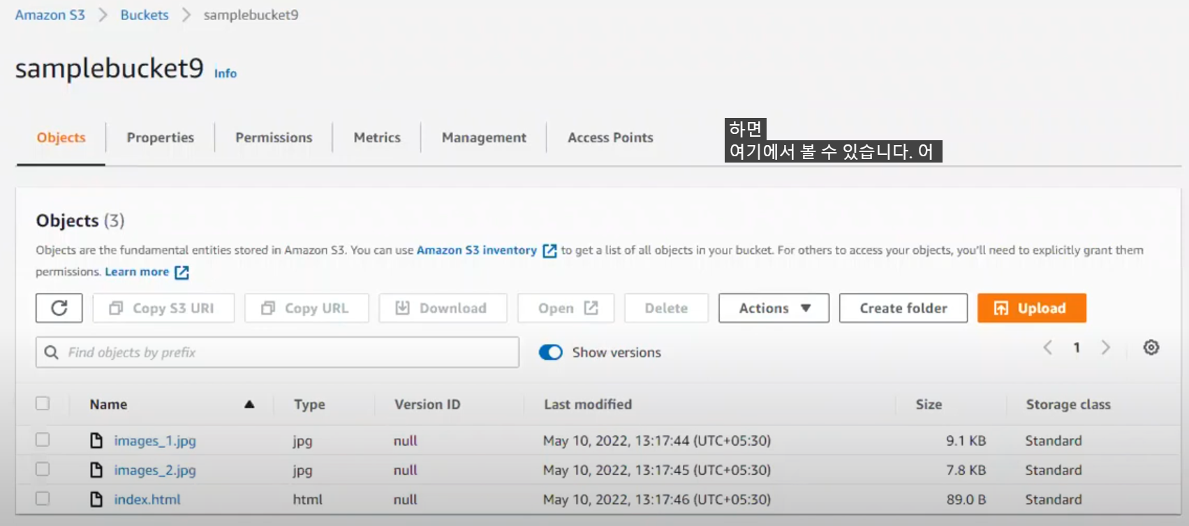Toggle the Show versions switch
The width and height of the screenshot is (1189, 526).
click(551, 352)
